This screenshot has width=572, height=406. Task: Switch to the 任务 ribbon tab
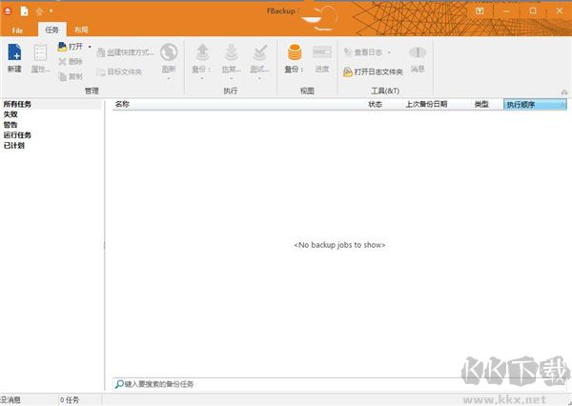[x=51, y=30]
